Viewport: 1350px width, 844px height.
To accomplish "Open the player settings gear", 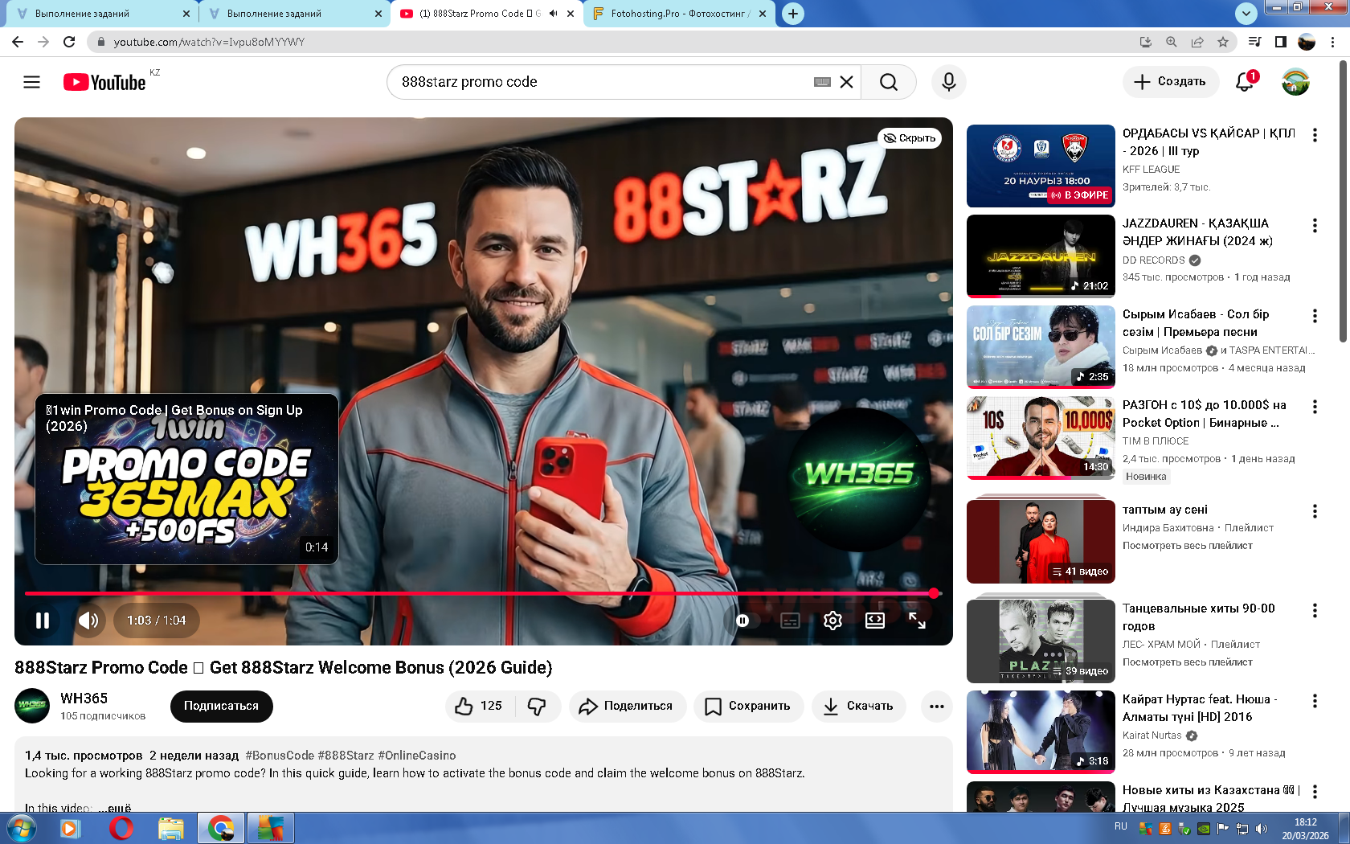I will point(832,621).
